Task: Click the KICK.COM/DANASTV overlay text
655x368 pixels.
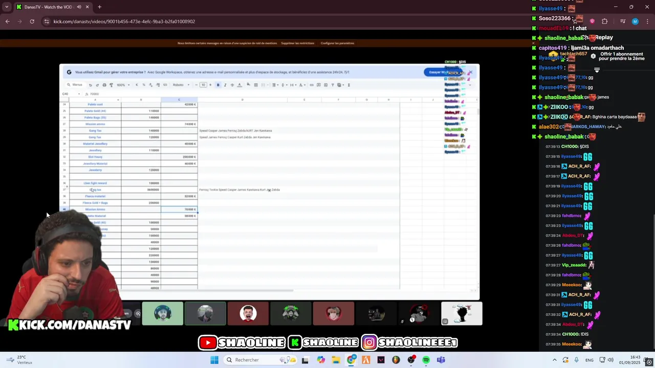Action: point(70,325)
